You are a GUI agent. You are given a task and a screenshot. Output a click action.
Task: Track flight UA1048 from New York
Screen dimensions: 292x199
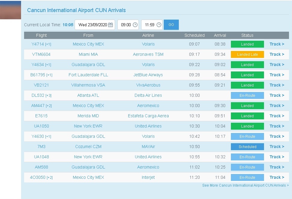[x=277, y=157]
